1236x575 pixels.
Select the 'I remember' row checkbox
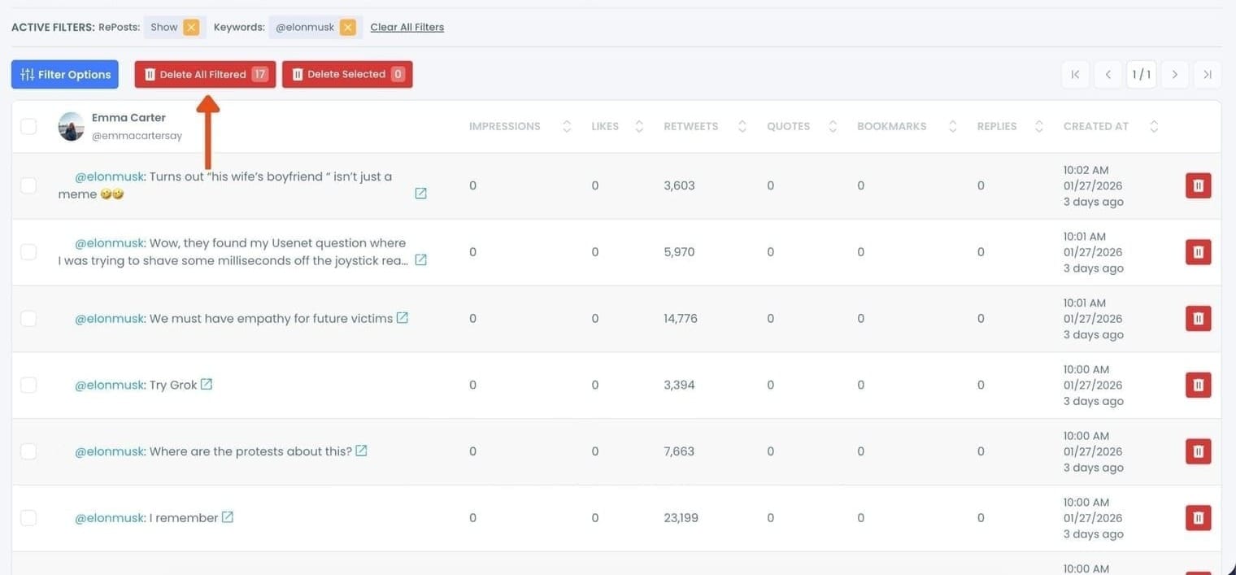click(28, 517)
